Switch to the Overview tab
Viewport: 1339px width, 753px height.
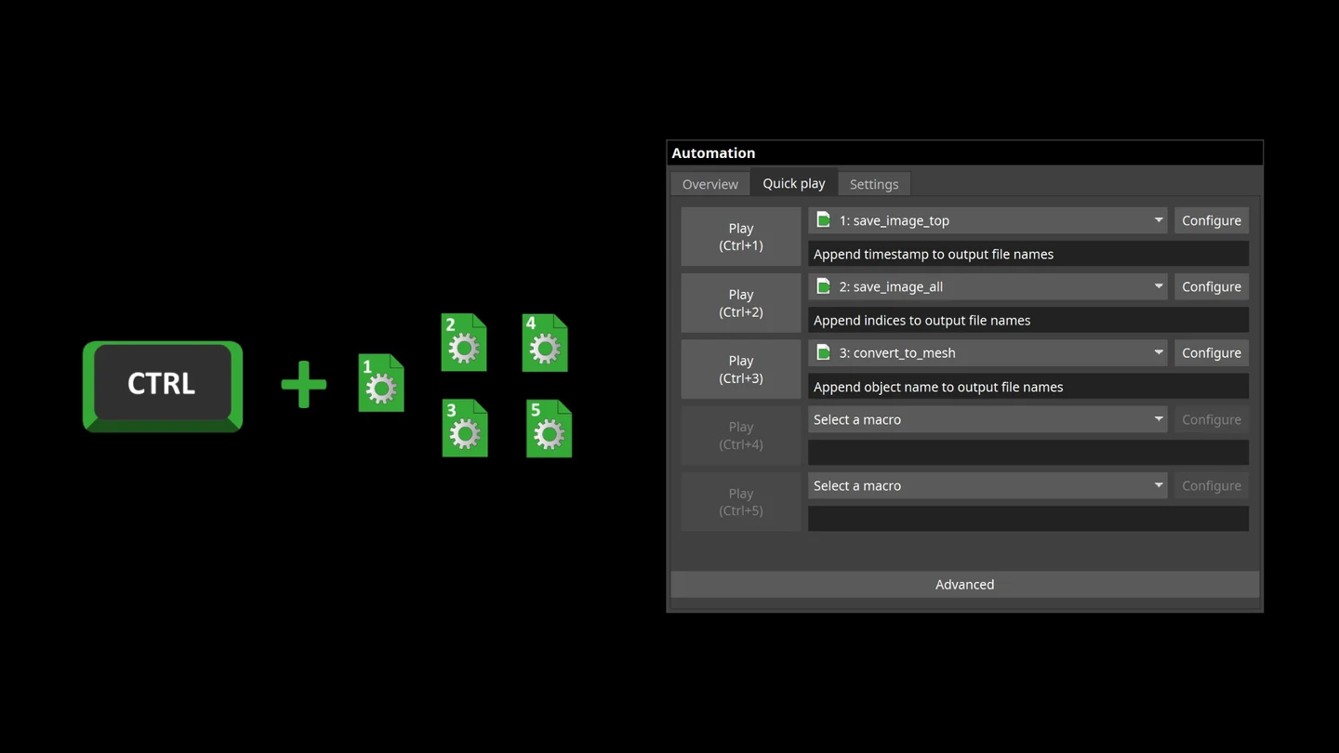[x=709, y=184]
